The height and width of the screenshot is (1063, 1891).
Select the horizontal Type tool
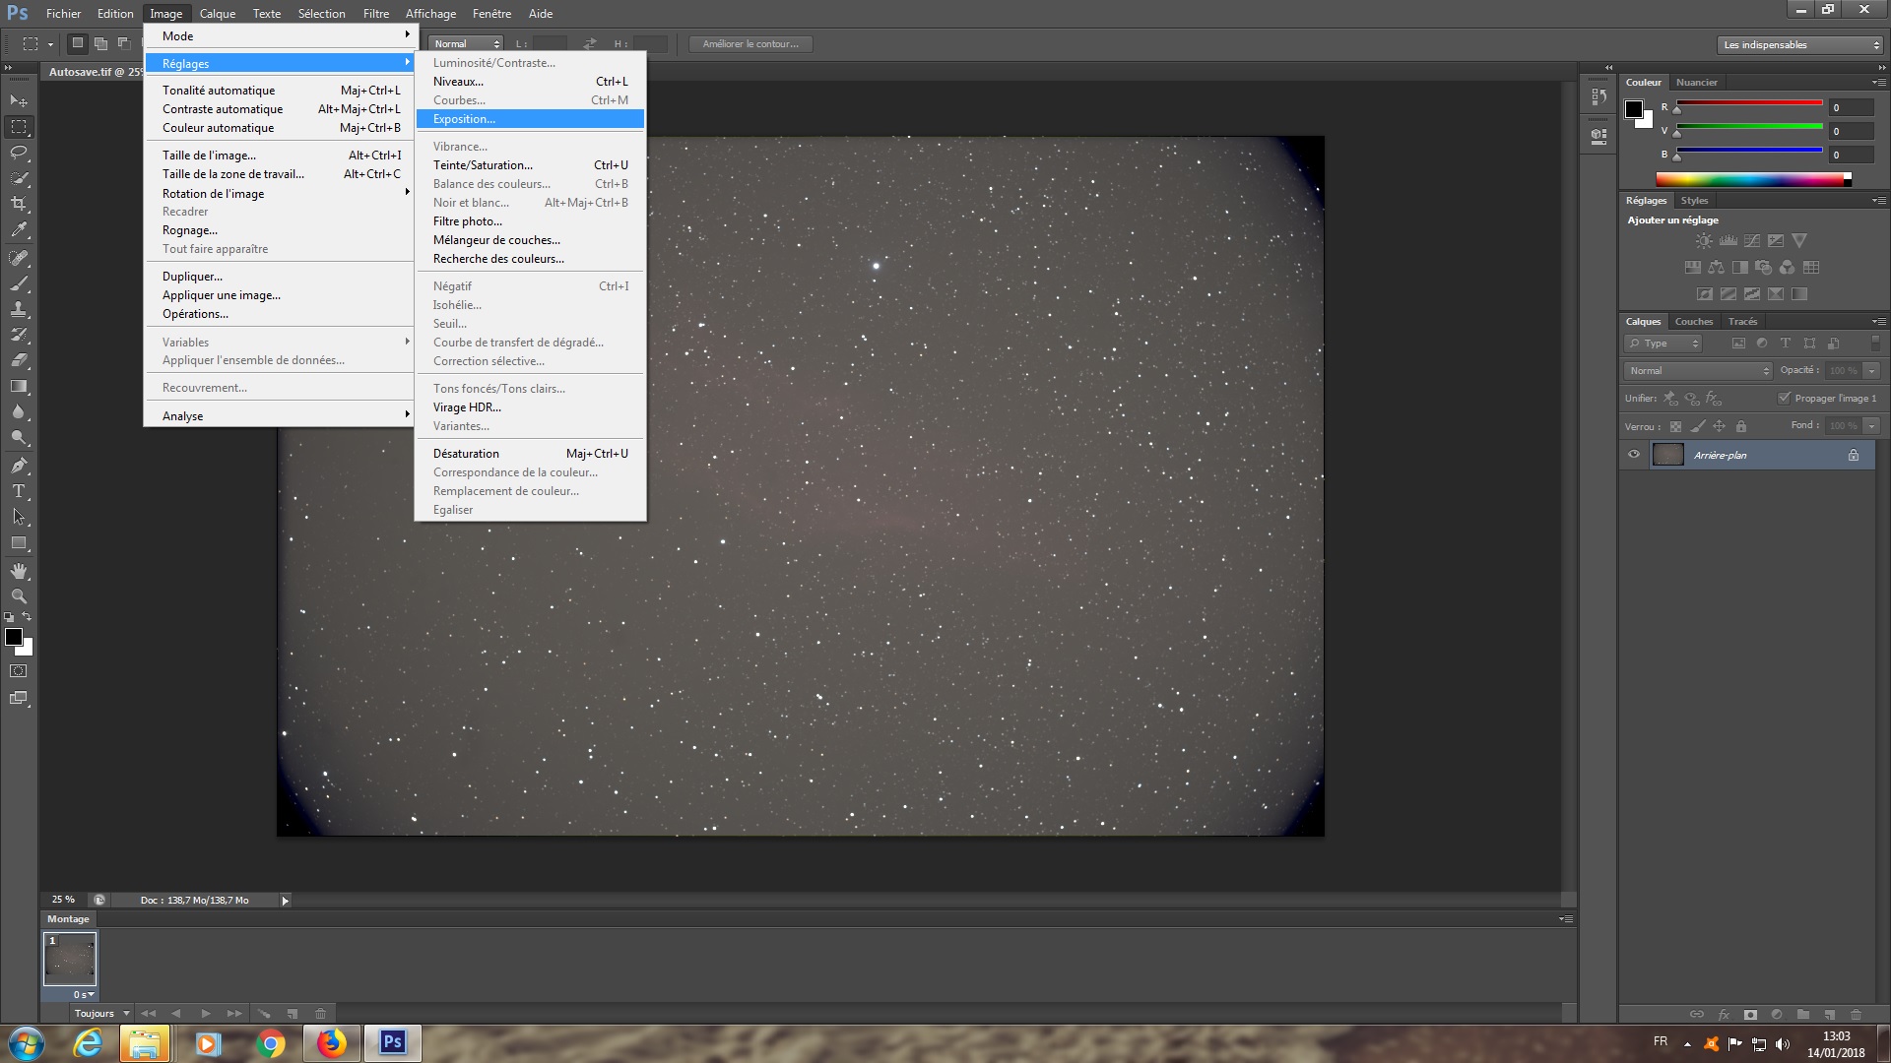(19, 491)
